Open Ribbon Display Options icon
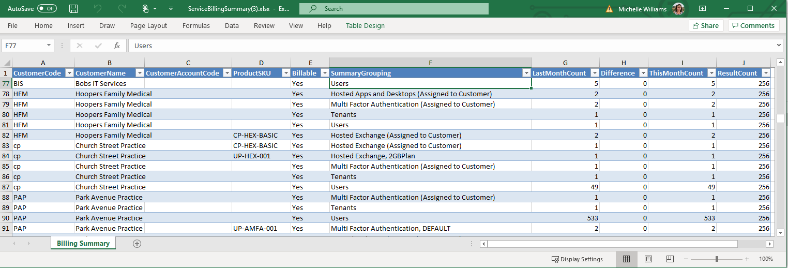Screen dimensions: 788x268 702,9
